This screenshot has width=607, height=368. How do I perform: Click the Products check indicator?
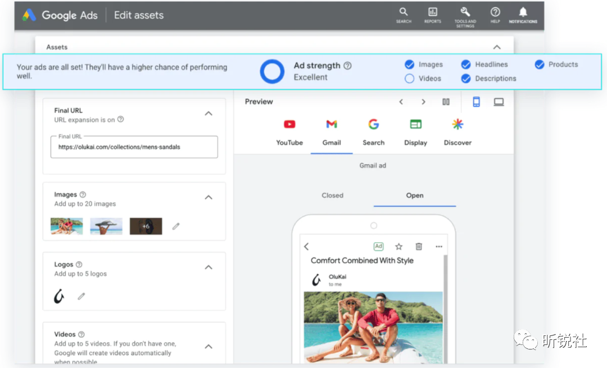pyautogui.click(x=539, y=65)
